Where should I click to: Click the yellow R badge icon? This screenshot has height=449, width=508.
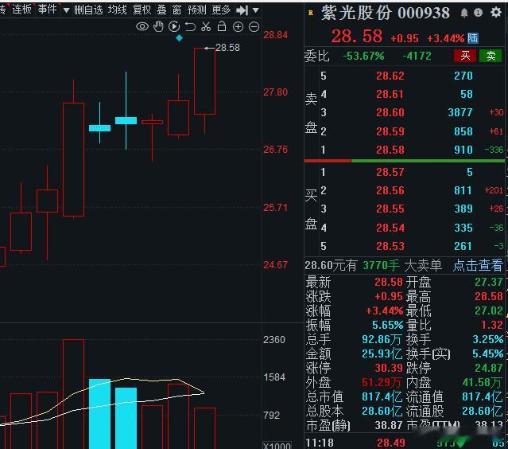tap(311, 13)
